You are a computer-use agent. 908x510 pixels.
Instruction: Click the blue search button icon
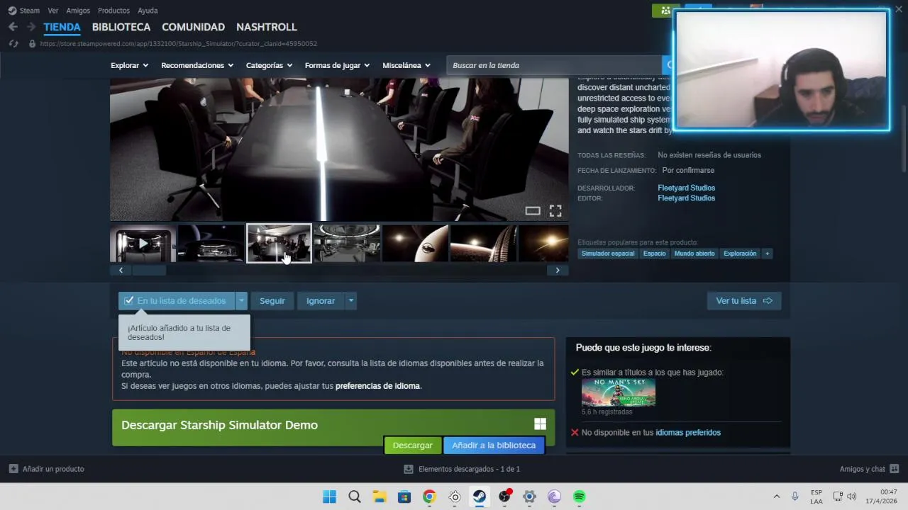[x=668, y=65]
